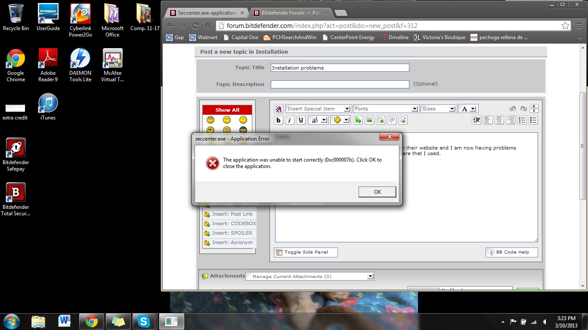Insert a numbered list in the editor
The width and height of the screenshot is (588, 330).
click(x=522, y=120)
